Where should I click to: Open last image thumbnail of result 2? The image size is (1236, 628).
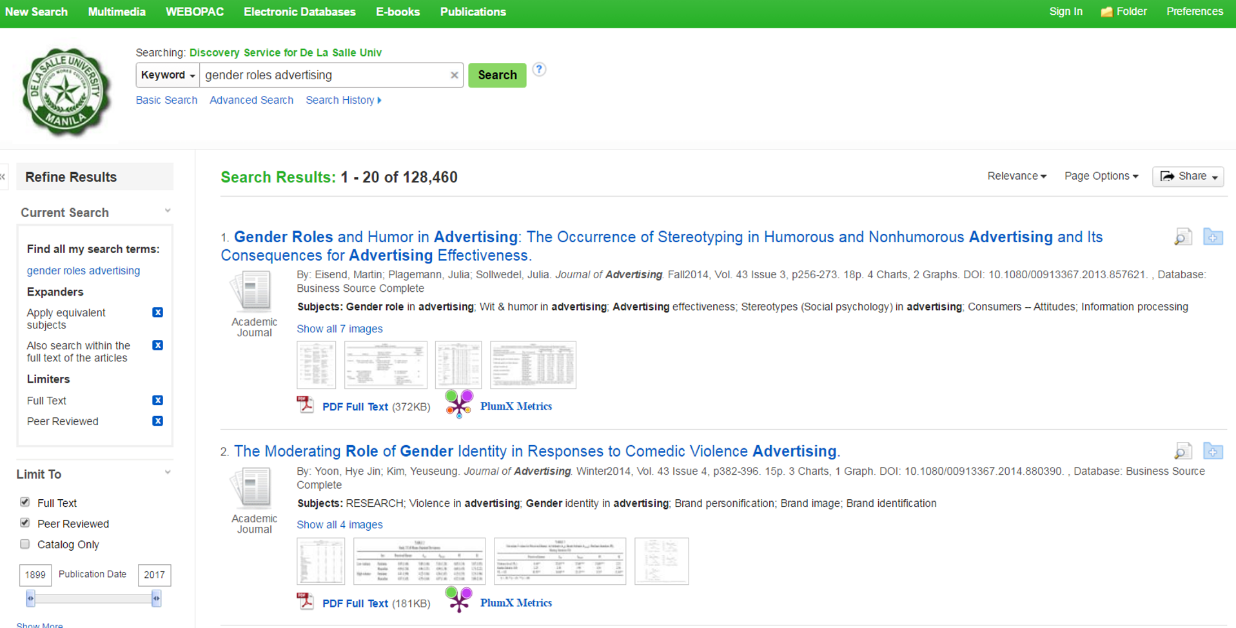point(662,561)
